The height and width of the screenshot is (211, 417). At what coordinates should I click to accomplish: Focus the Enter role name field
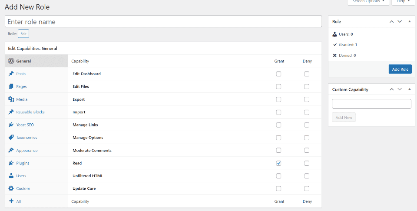(x=163, y=22)
